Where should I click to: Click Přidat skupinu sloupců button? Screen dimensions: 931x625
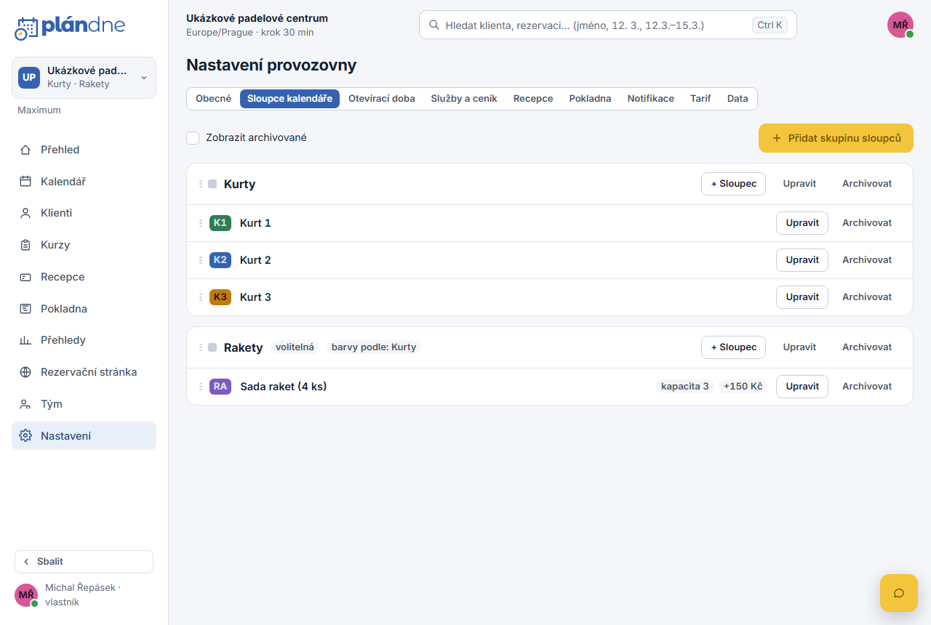coord(836,138)
